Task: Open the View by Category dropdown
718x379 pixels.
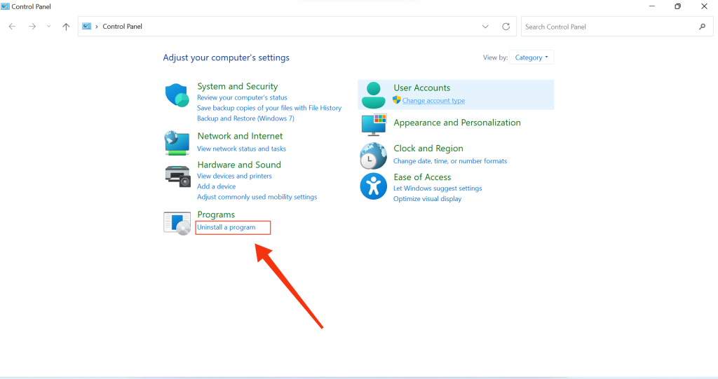Action: point(531,57)
